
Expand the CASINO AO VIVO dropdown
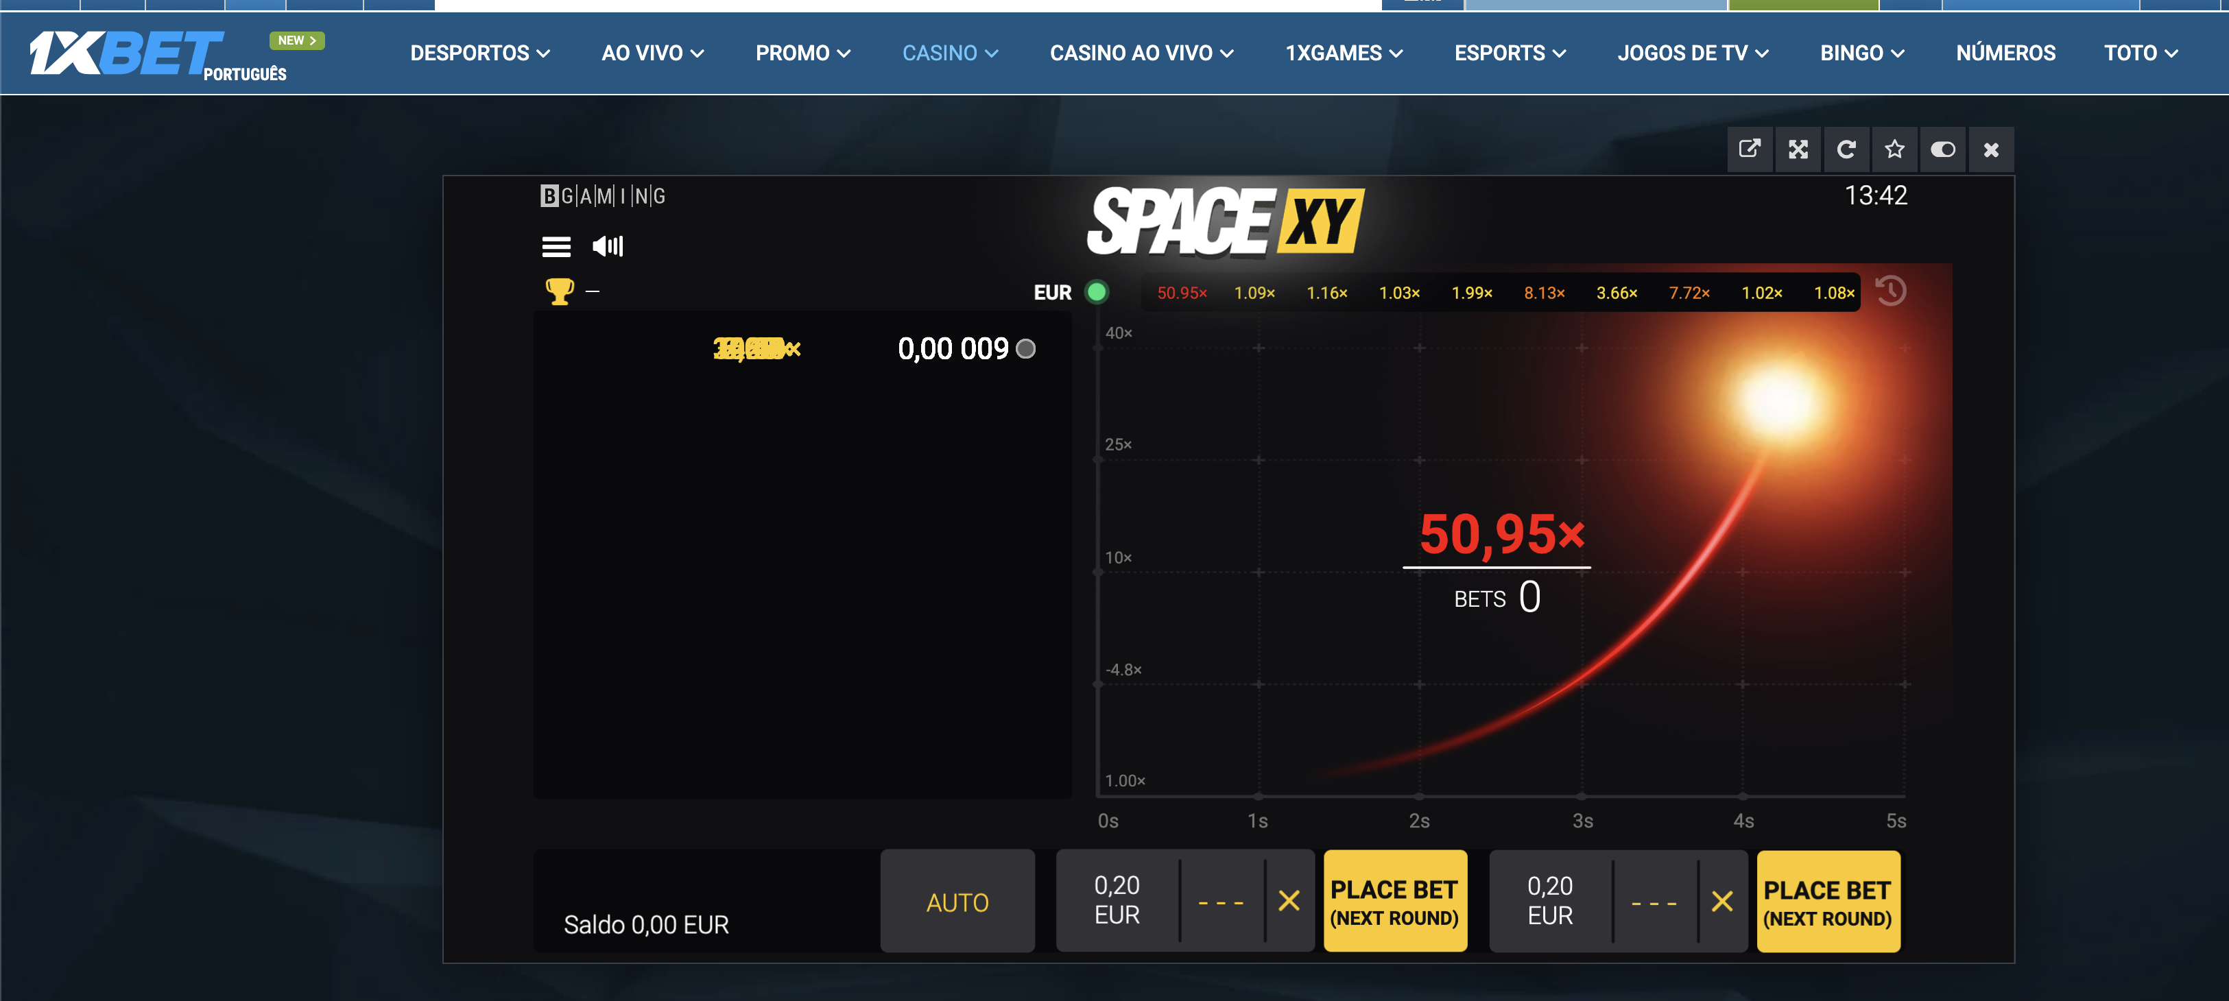coord(1141,53)
